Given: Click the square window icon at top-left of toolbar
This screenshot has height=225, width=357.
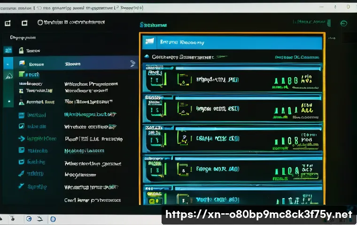Looking at the screenshot, I should point(8,22).
